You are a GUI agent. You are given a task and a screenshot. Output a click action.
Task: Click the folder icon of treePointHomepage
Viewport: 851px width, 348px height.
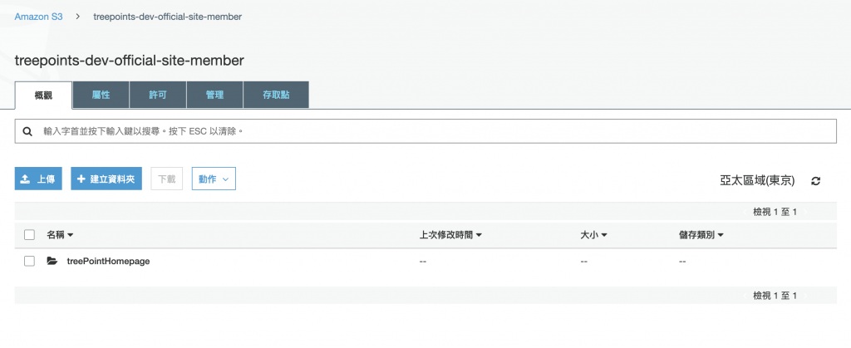pos(52,262)
